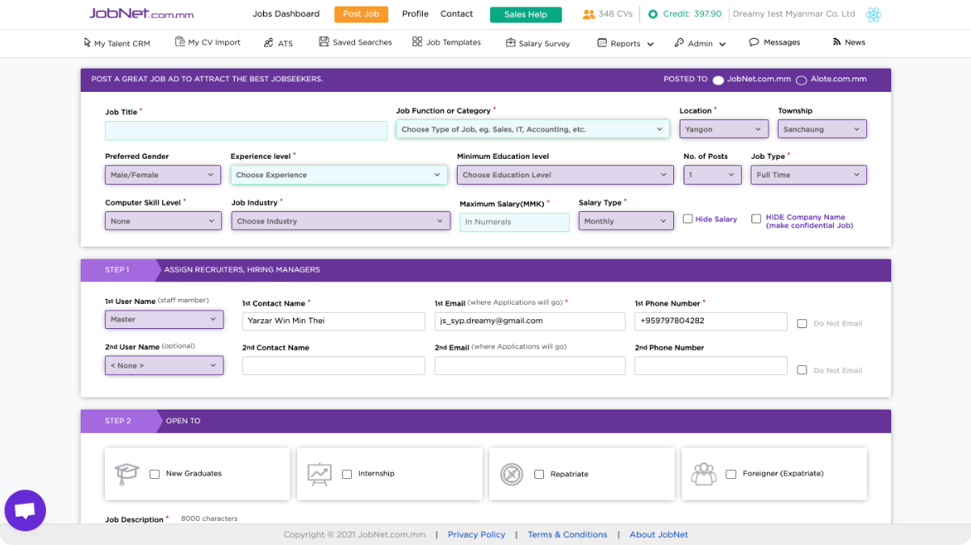Click the React atom icon in header
Screen dimensions: 971x545
pyautogui.click(x=873, y=15)
